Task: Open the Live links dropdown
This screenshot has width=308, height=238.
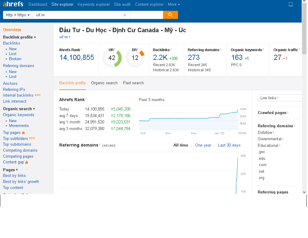Action: pos(280,98)
